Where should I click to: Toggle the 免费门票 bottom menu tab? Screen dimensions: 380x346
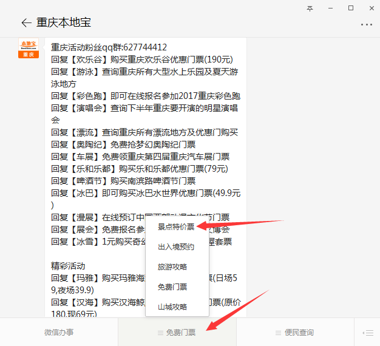coord(177,332)
